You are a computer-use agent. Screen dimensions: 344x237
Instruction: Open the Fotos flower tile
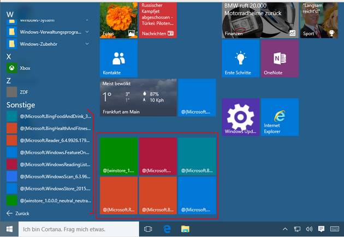pos(118,20)
